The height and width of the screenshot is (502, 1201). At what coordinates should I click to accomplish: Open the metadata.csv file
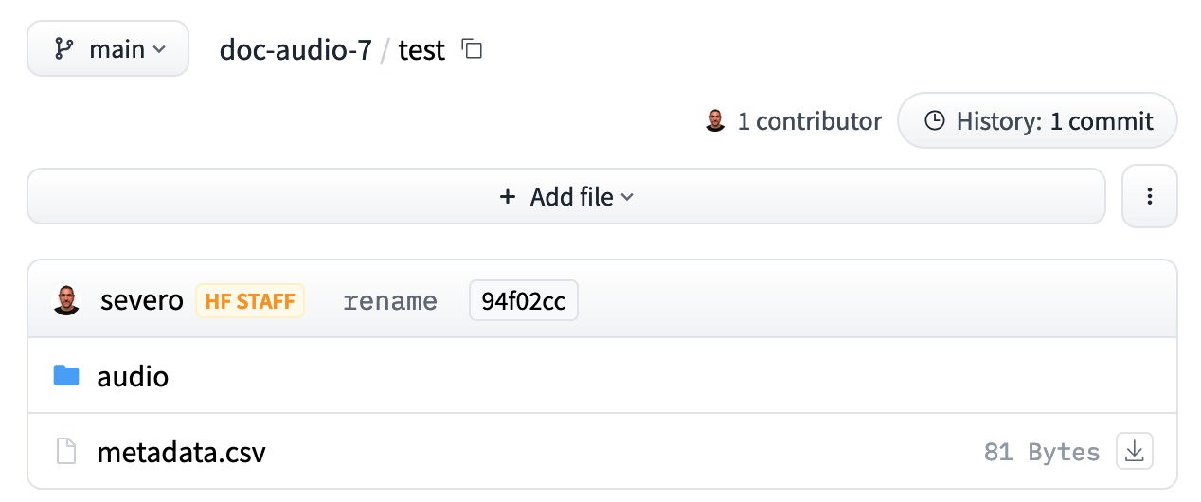coord(181,453)
